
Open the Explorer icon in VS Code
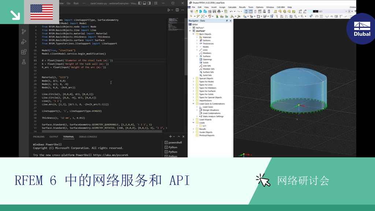click(x=23, y=12)
